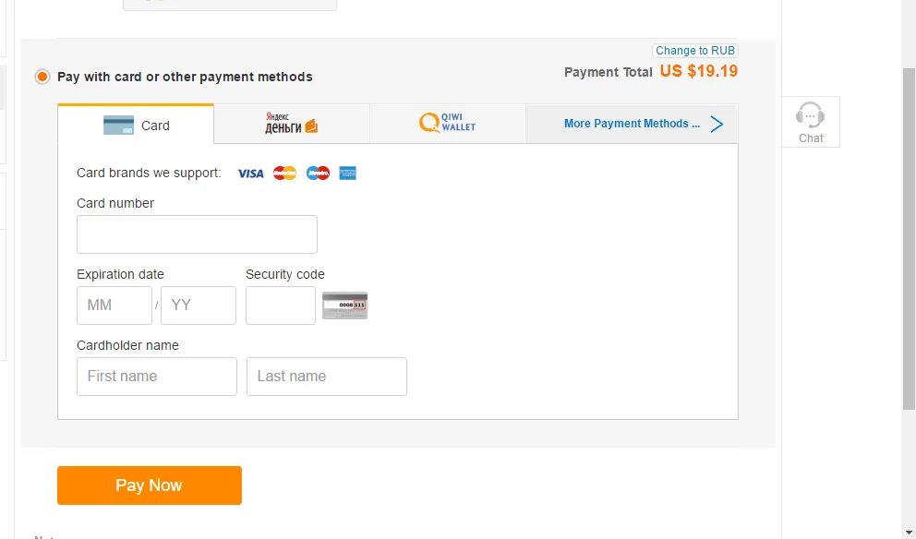Switch to Yandex Money tab
Image resolution: width=916 pixels, height=539 pixels.
pyautogui.click(x=291, y=124)
